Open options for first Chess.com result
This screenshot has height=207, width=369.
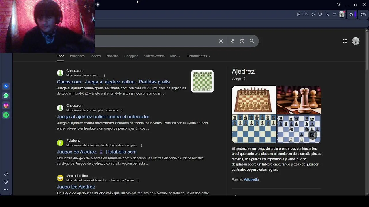tap(104, 75)
